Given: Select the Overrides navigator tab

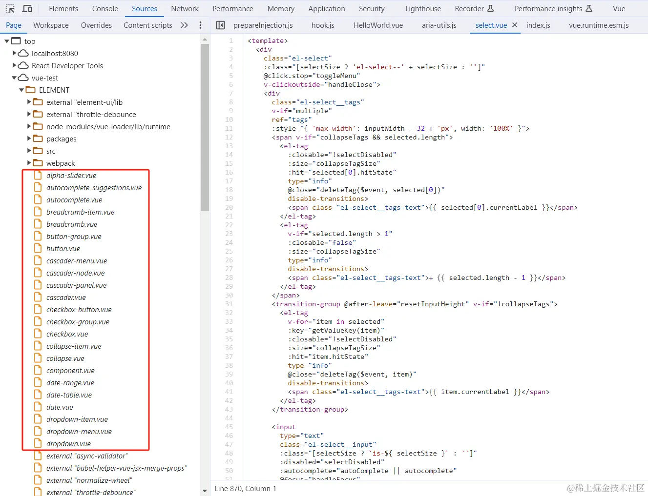Looking at the screenshot, I should coord(96,25).
